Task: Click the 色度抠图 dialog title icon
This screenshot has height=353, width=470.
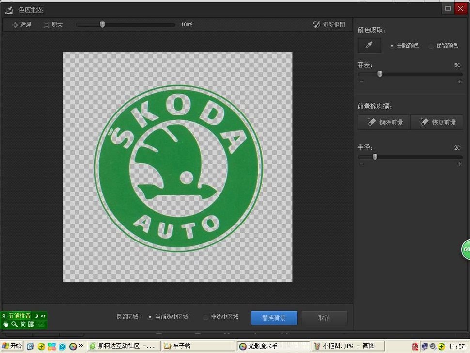Action: (x=9, y=10)
